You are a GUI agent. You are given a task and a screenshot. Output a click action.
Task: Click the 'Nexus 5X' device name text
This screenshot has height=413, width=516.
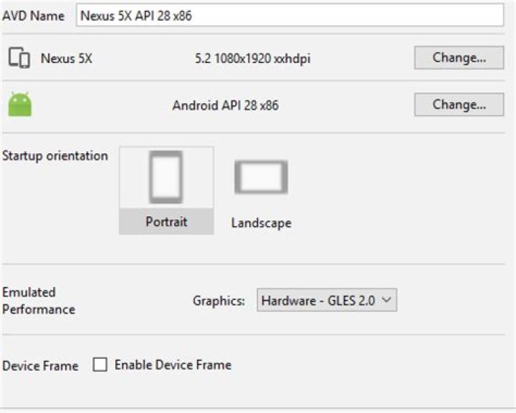click(66, 59)
